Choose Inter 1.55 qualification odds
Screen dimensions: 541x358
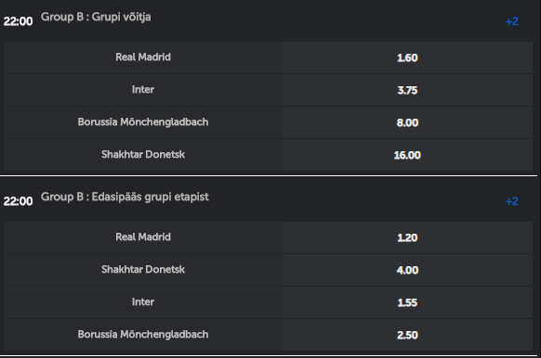[x=407, y=302]
